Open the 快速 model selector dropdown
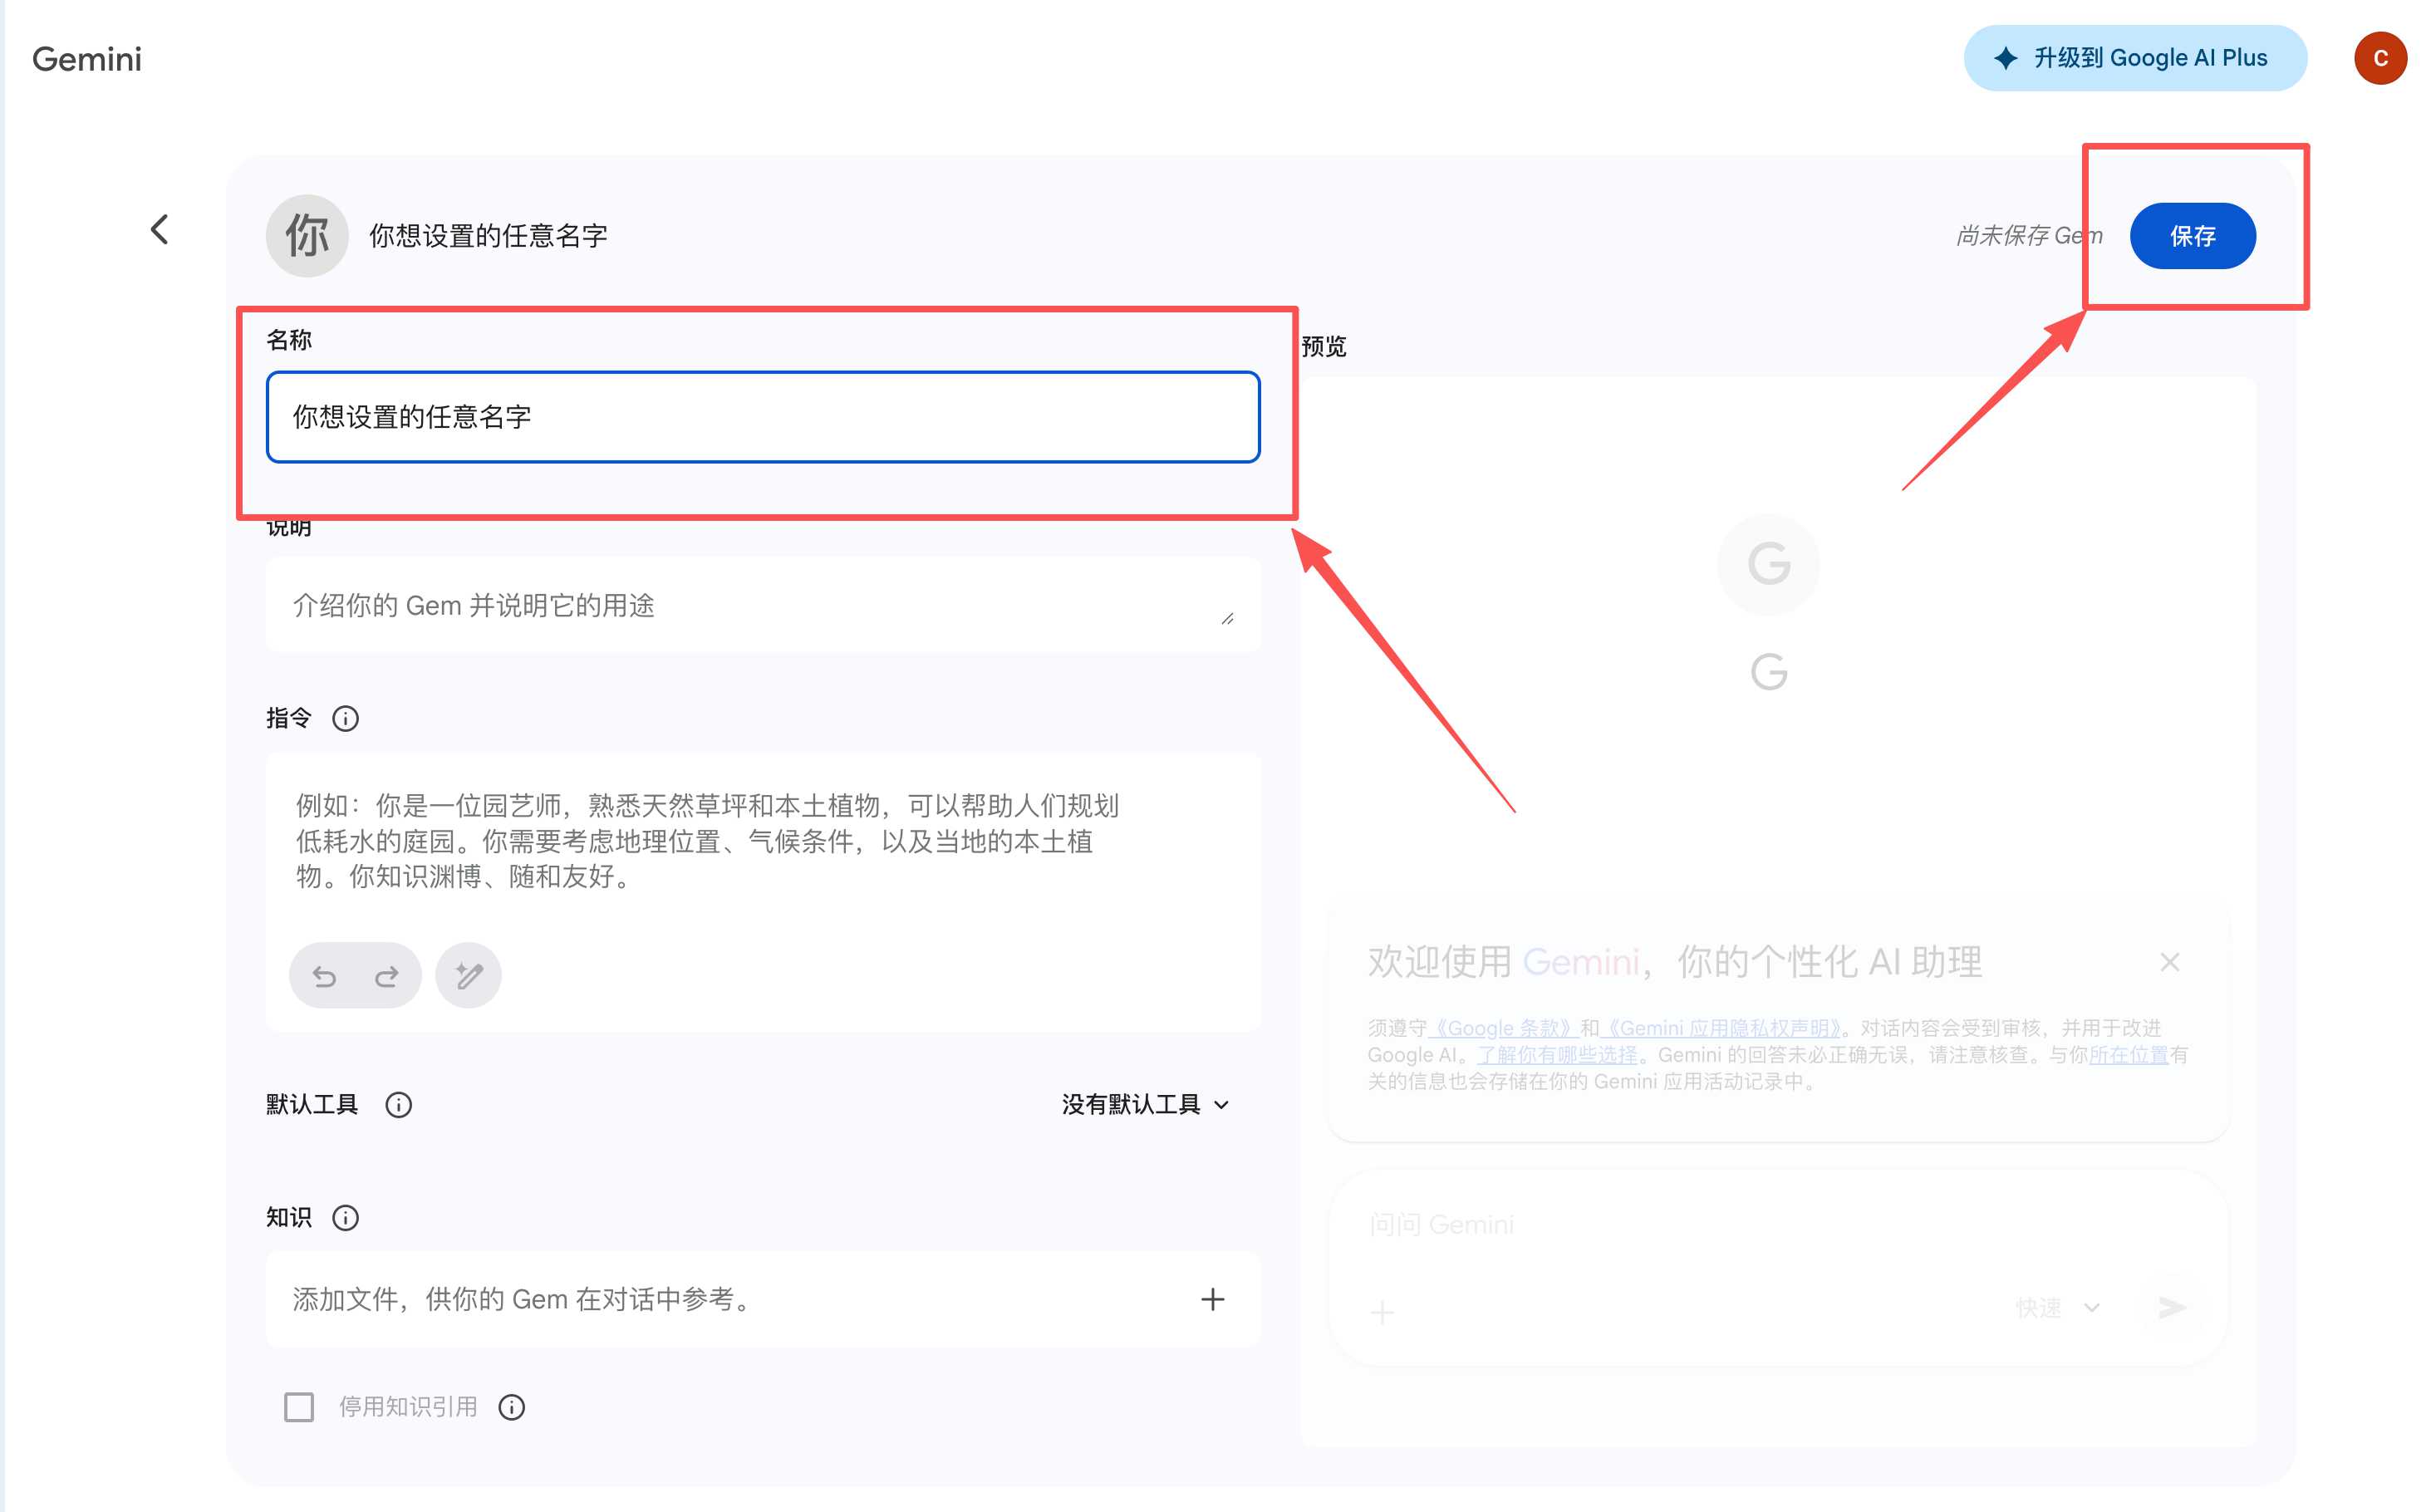This screenshot has width=2431, height=1512. click(x=2057, y=1307)
